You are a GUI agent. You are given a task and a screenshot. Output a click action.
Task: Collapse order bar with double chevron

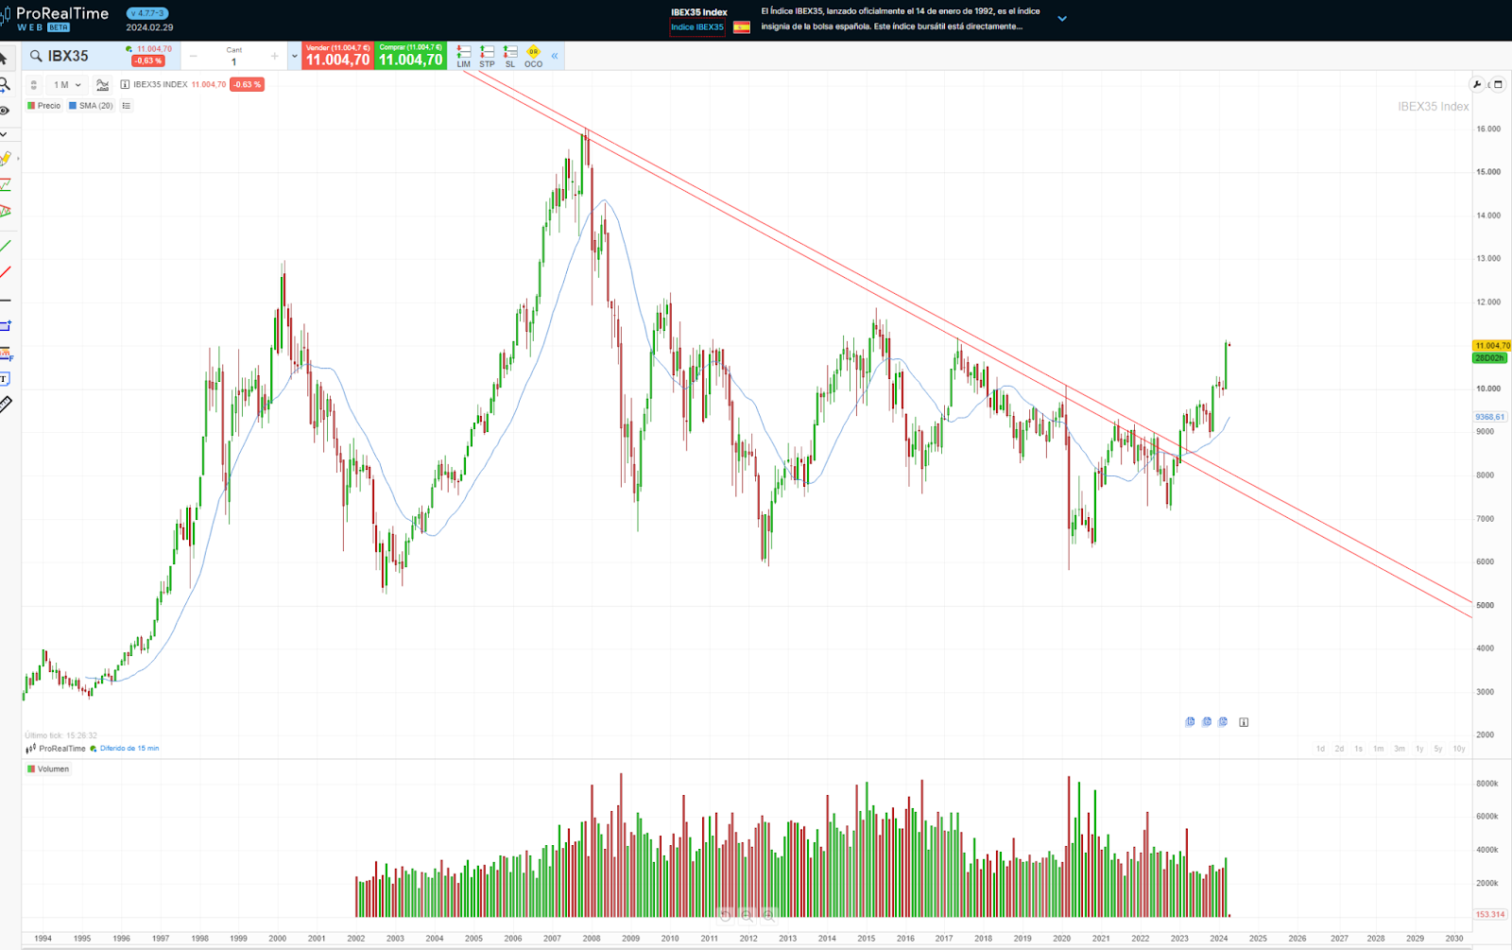(x=555, y=57)
